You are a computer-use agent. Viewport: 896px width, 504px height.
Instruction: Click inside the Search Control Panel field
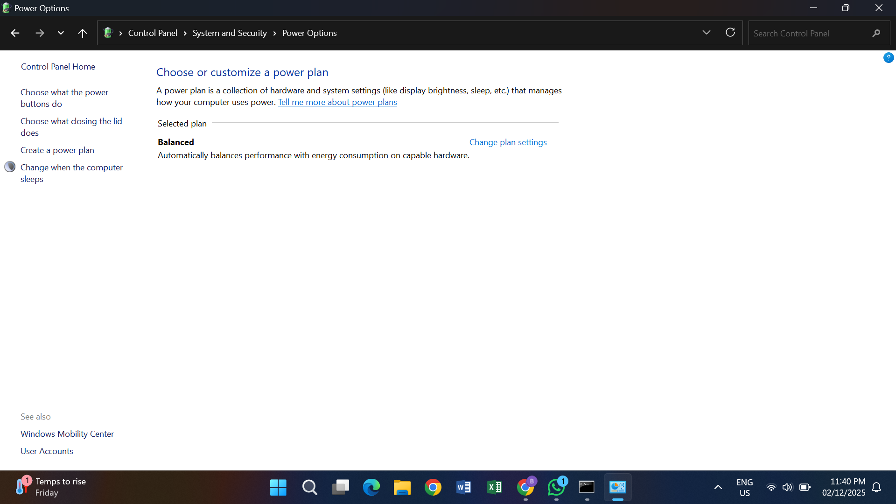812,33
